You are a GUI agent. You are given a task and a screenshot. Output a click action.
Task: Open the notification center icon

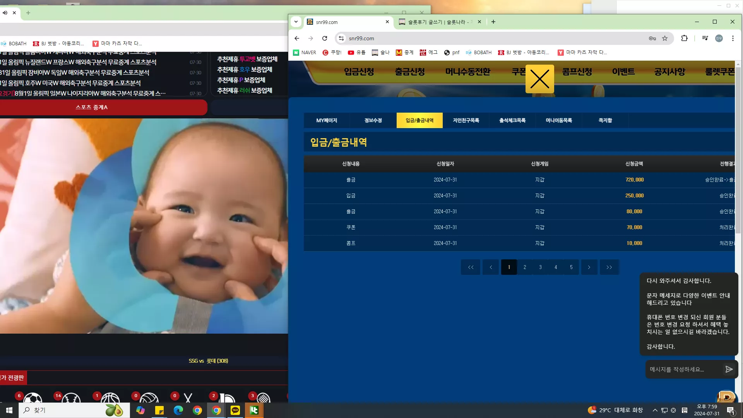coord(731,410)
